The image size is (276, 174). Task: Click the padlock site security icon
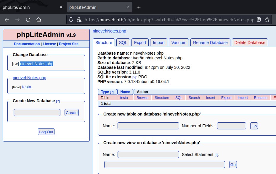[x=79, y=20]
